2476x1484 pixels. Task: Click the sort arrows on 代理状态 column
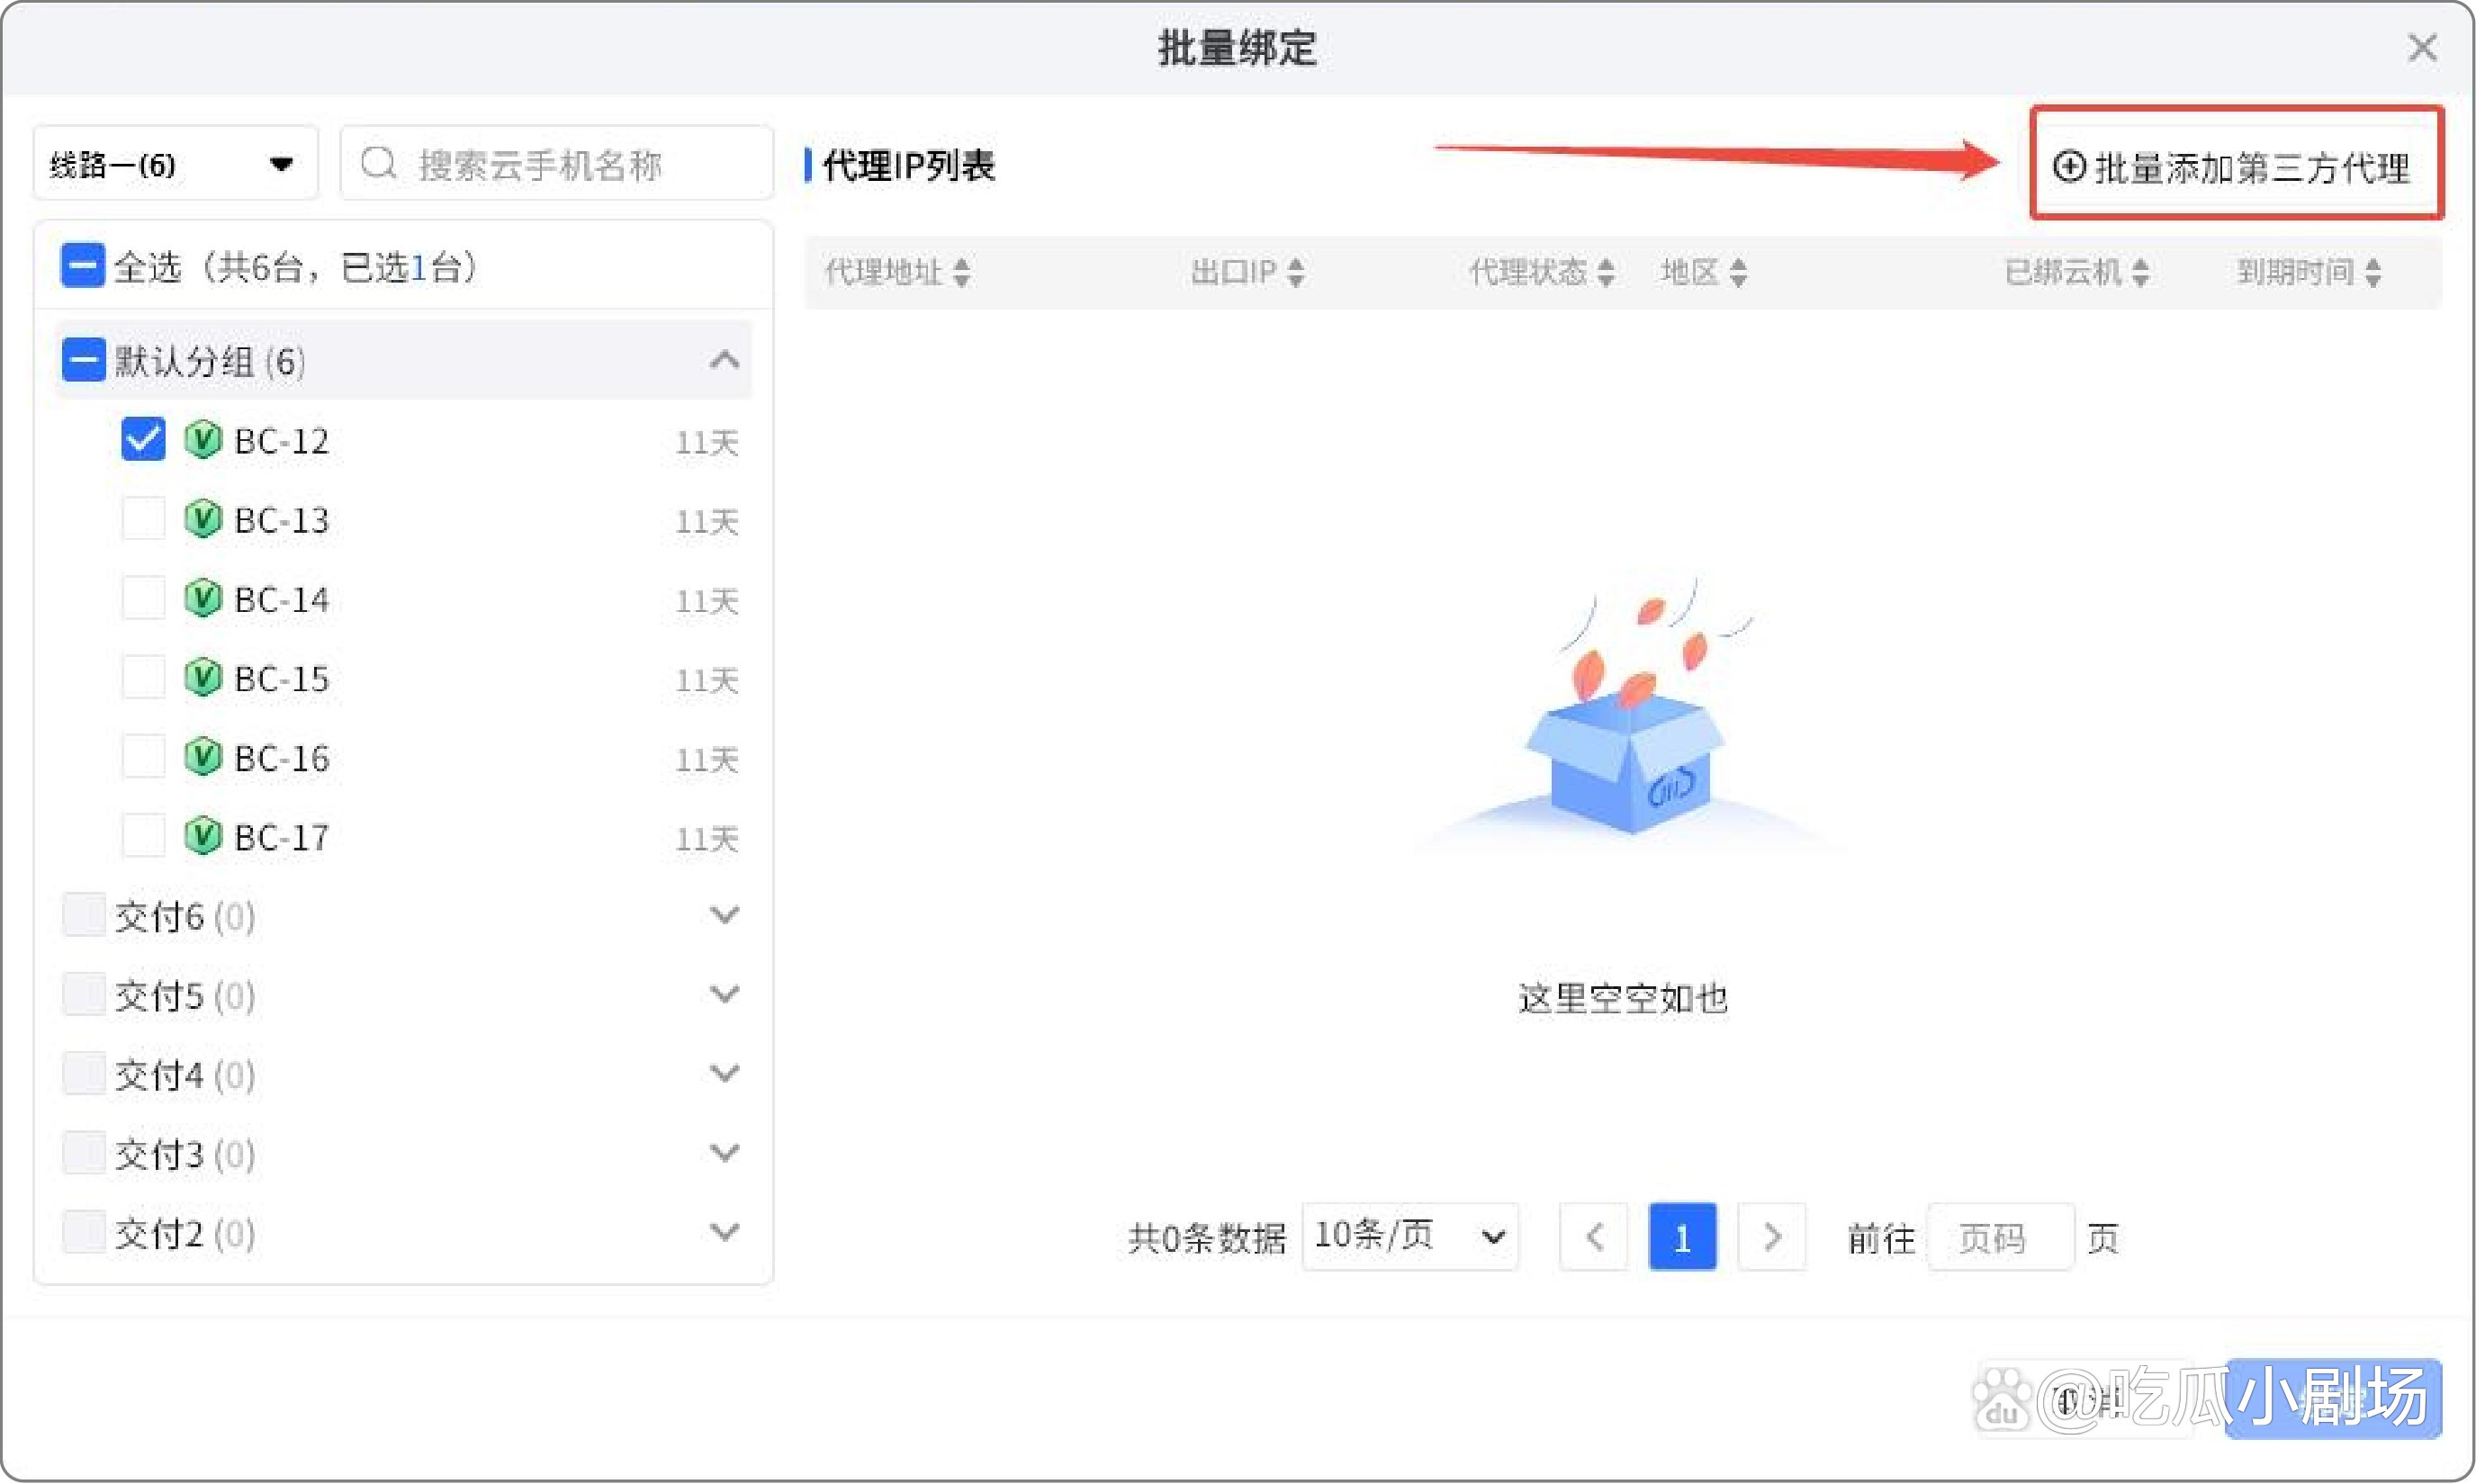[1605, 271]
